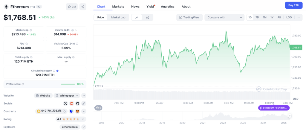Click the $213.49B Market cap value

[x=19, y=34]
